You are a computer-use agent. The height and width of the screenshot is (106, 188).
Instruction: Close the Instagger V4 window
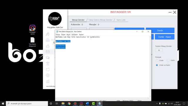coord(175,12)
